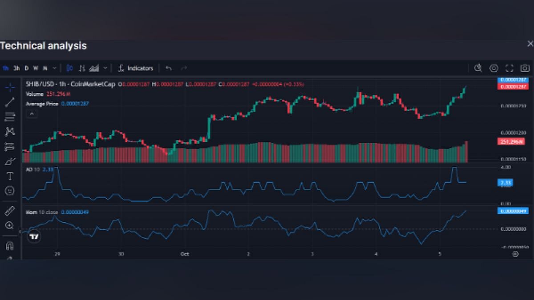Activate the zoom in tool
This screenshot has height=300, width=534.
(10, 226)
